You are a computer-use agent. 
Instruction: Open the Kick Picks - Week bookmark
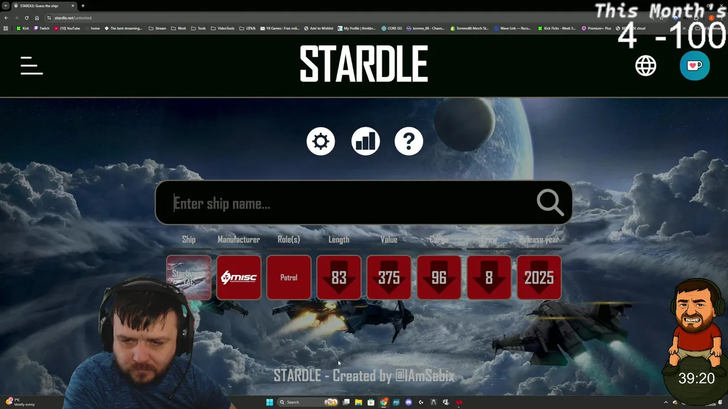click(557, 28)
